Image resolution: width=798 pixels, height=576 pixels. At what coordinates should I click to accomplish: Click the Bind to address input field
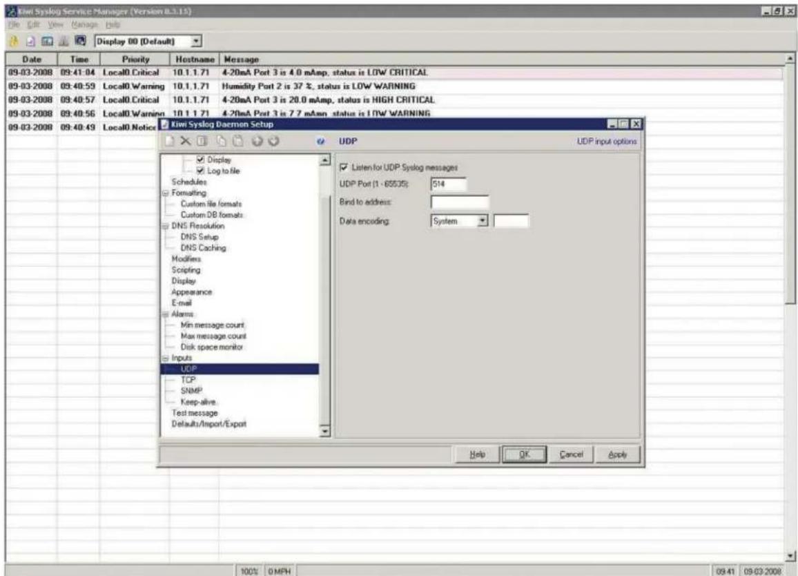point(460,202)
